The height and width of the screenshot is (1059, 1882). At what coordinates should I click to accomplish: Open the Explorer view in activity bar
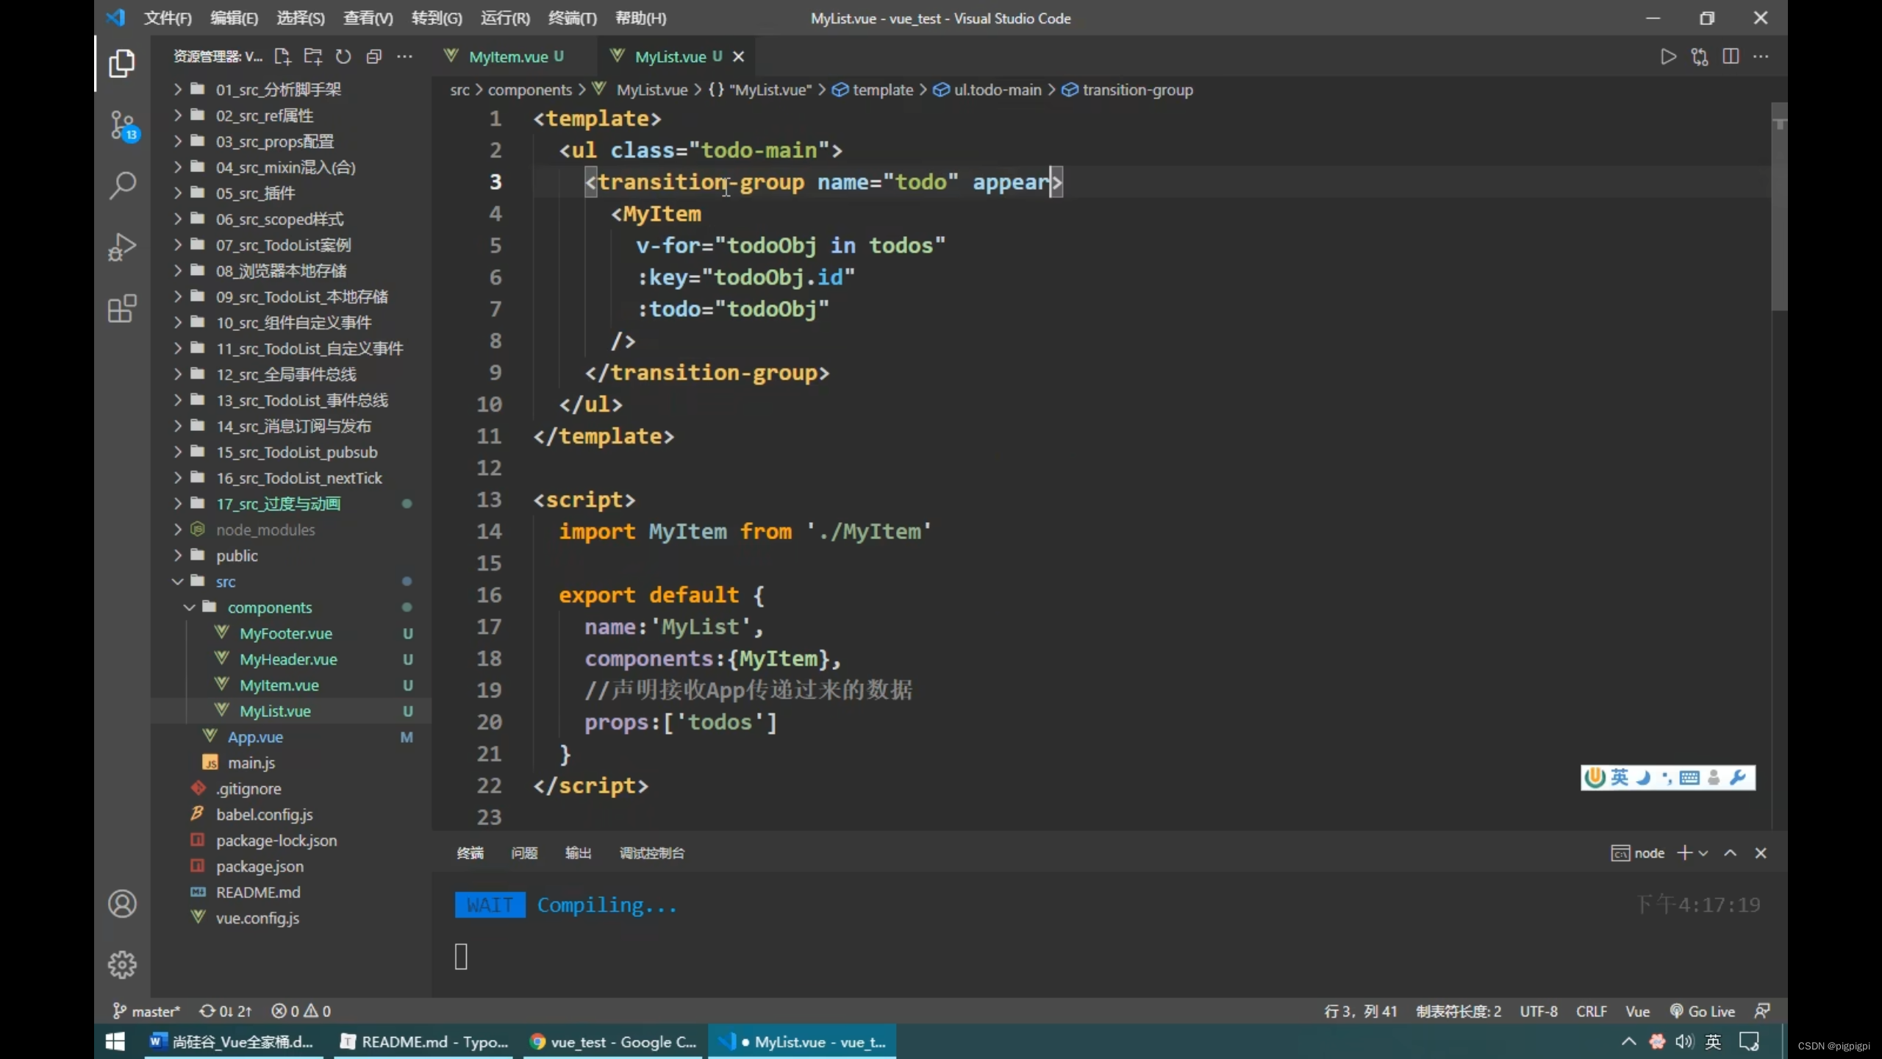point(122,64)
